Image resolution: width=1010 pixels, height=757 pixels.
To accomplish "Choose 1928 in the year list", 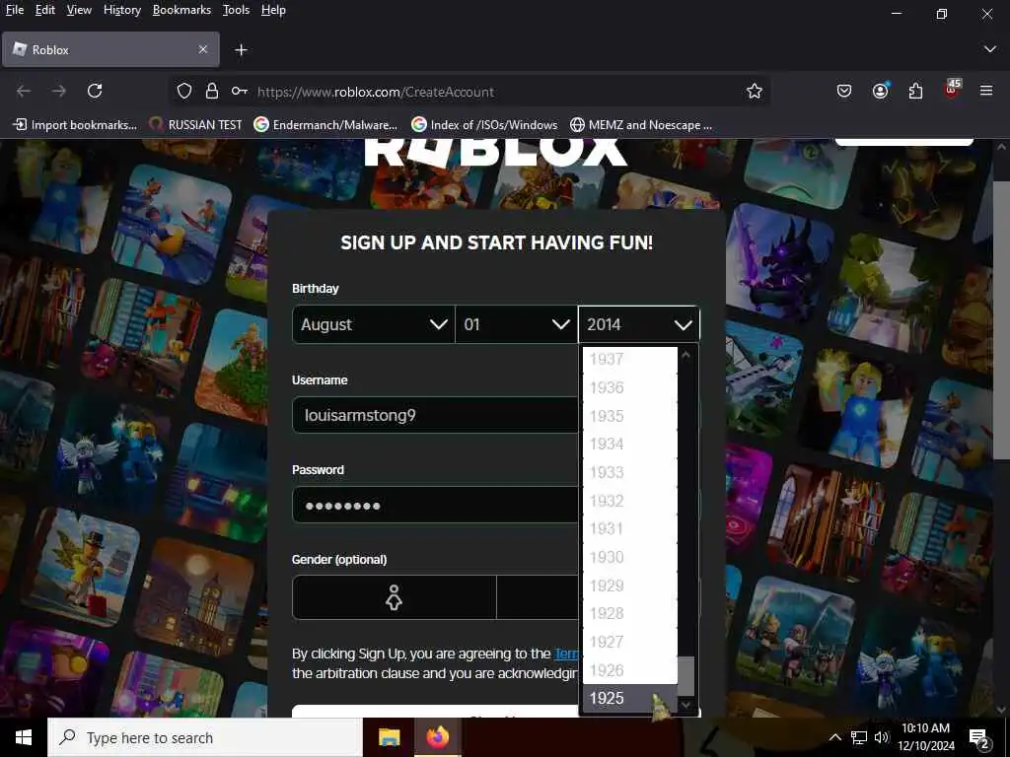I will click(630, 613).
